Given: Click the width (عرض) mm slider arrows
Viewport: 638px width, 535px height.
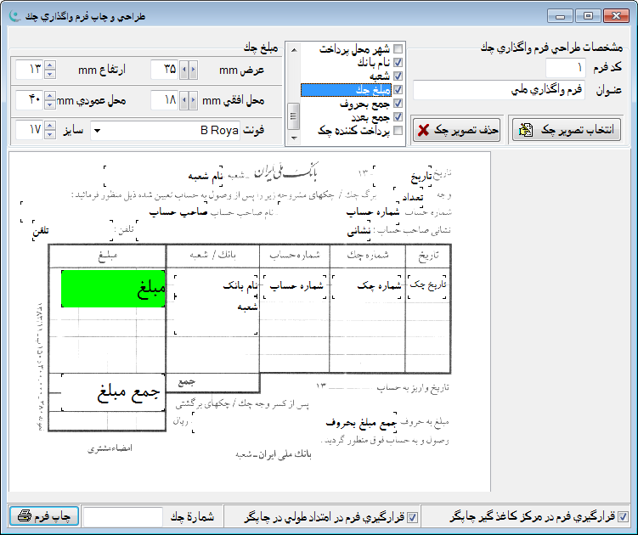Looking at the screenshot, I should [189, 69].
